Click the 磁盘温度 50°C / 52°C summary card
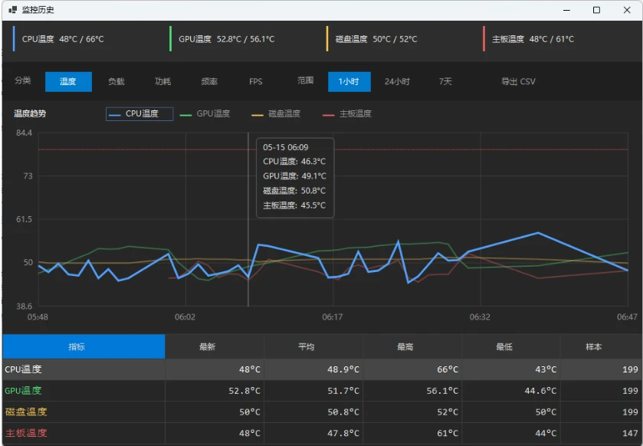Screen dimensions: 643x446 (x=400, y=39)
